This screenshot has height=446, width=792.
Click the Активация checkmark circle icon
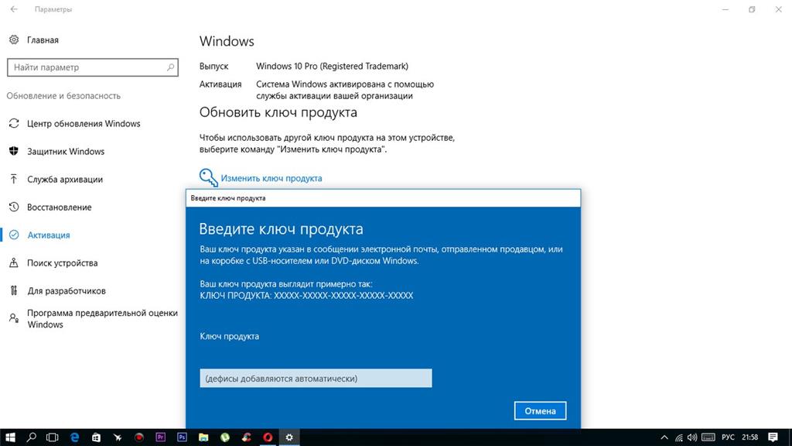tap(14, 235)
